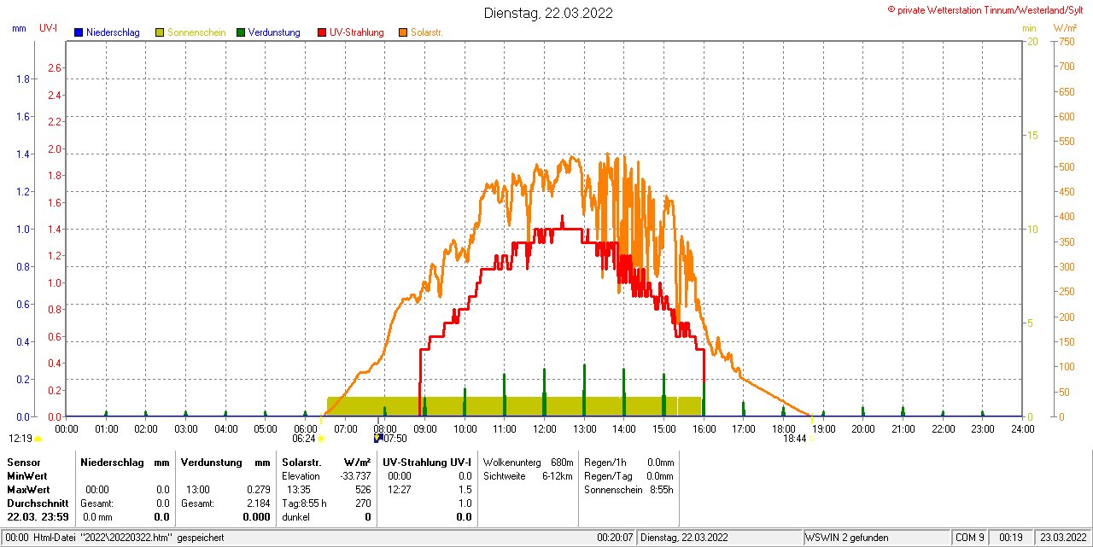The width and height of the screenshot is (1093, 547).
Task: Click the MinWert row label
Action: pyautogui.click(x=27, y=475)
